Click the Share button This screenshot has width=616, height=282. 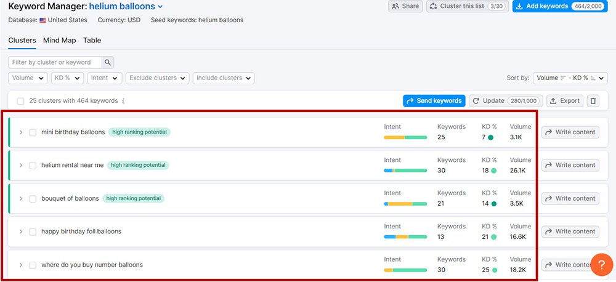pos(405,6)
